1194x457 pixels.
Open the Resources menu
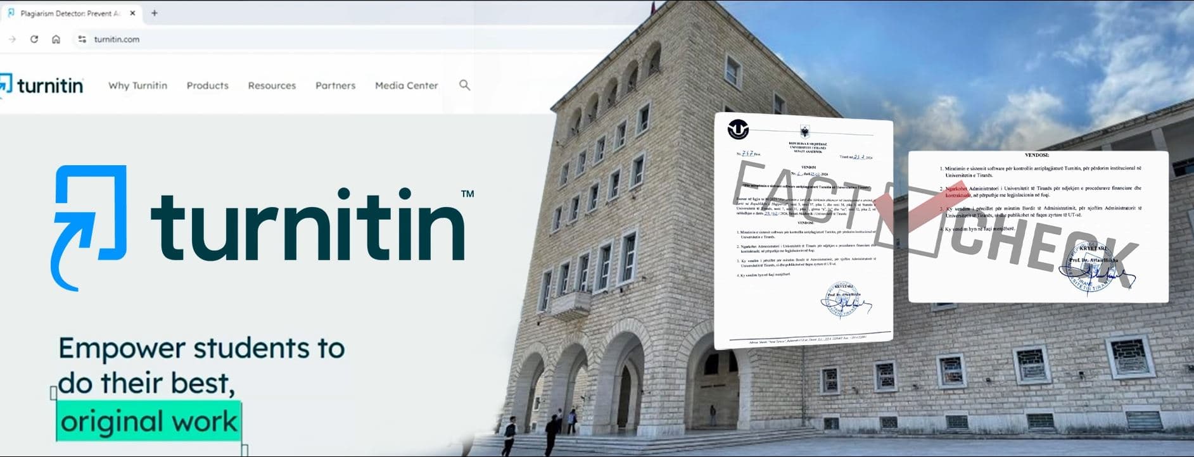272,85
